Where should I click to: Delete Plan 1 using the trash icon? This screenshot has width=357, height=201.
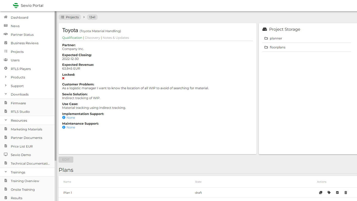[x=346, y=193]
